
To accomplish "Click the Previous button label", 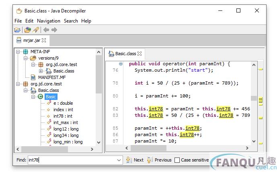I will (x=163, y=160).
